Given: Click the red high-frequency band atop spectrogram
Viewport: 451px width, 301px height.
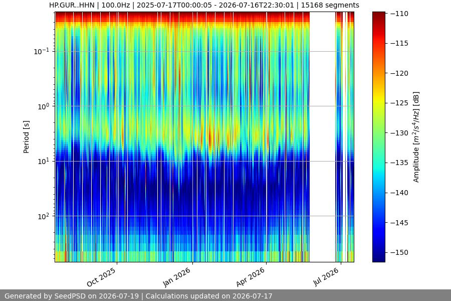Looking at the screenshot, I should [x=182, y=17].
